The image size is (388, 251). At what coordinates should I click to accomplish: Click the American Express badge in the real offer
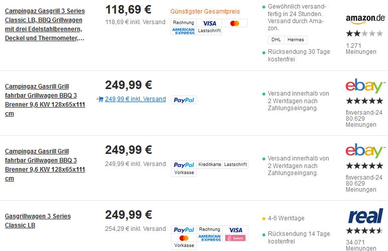210,238
